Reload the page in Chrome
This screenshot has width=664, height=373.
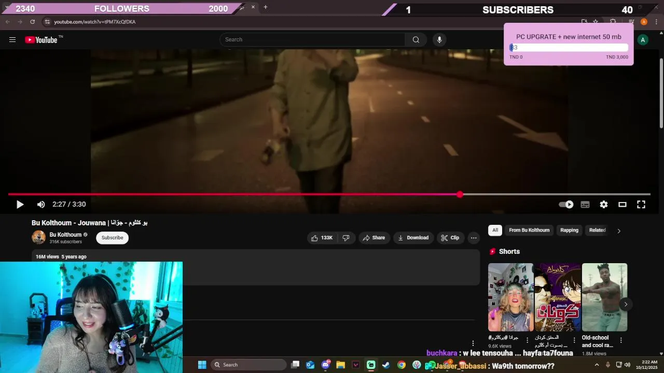click(x=32, y=22)
